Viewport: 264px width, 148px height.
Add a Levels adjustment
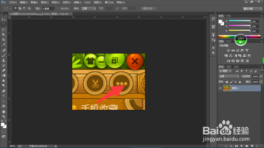(x=233, y=50)
